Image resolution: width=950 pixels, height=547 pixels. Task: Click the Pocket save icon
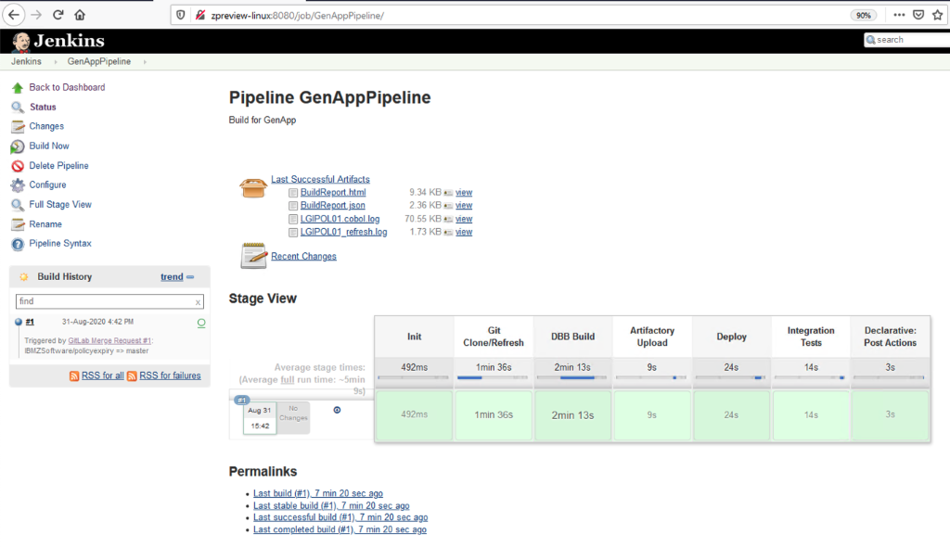coord(918,15)
